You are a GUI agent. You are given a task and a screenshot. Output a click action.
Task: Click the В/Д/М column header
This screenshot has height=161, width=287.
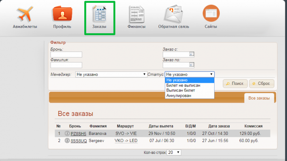click(190, 126)
